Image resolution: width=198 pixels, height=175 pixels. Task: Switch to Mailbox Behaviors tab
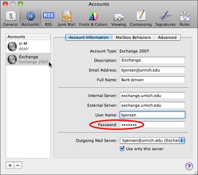(133, 37)
